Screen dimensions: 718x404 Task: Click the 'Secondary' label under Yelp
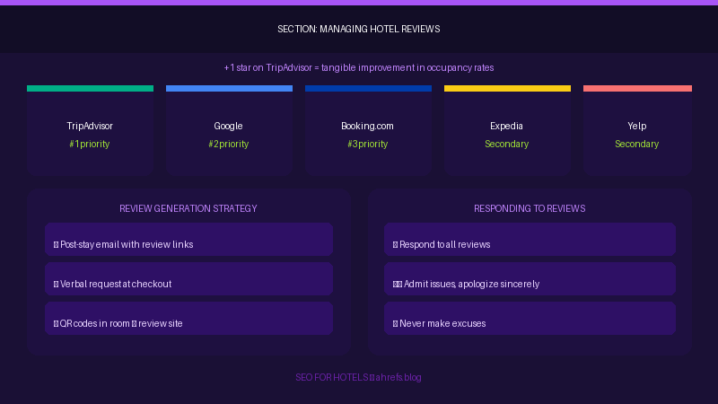click(x=637, y=144)
